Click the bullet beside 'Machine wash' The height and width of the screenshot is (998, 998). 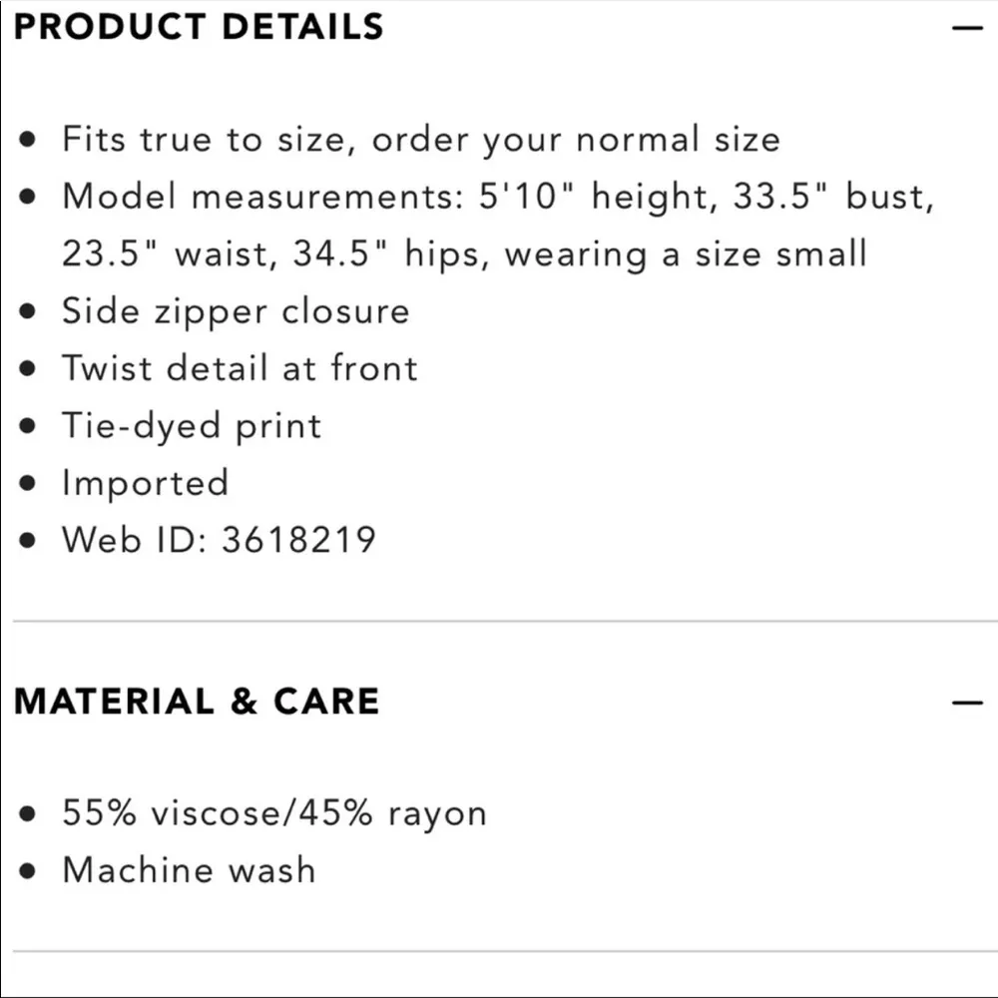pyautogui.click(x=29, y=871)
